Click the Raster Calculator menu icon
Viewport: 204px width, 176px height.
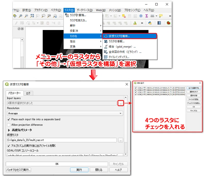tap(67, 15)
